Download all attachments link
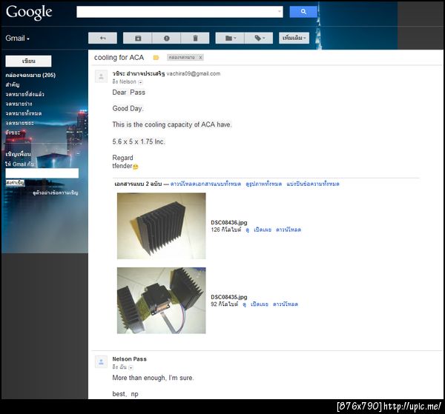The width and height of the screenshot is (445, 414). click(x=205, y=184)
